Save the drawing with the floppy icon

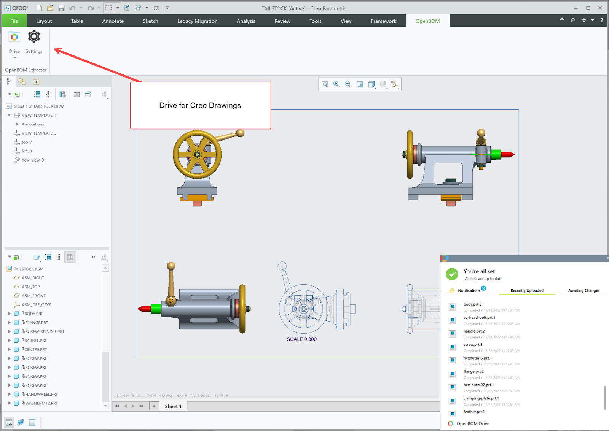tap(61, 8)
